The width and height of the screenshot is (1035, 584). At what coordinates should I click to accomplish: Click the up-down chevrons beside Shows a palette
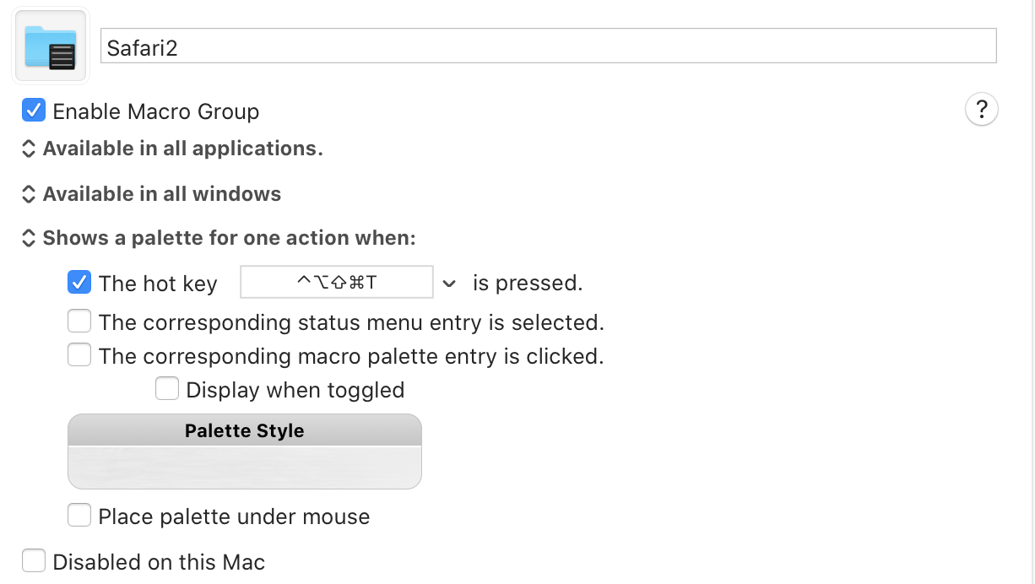[28, 238]
